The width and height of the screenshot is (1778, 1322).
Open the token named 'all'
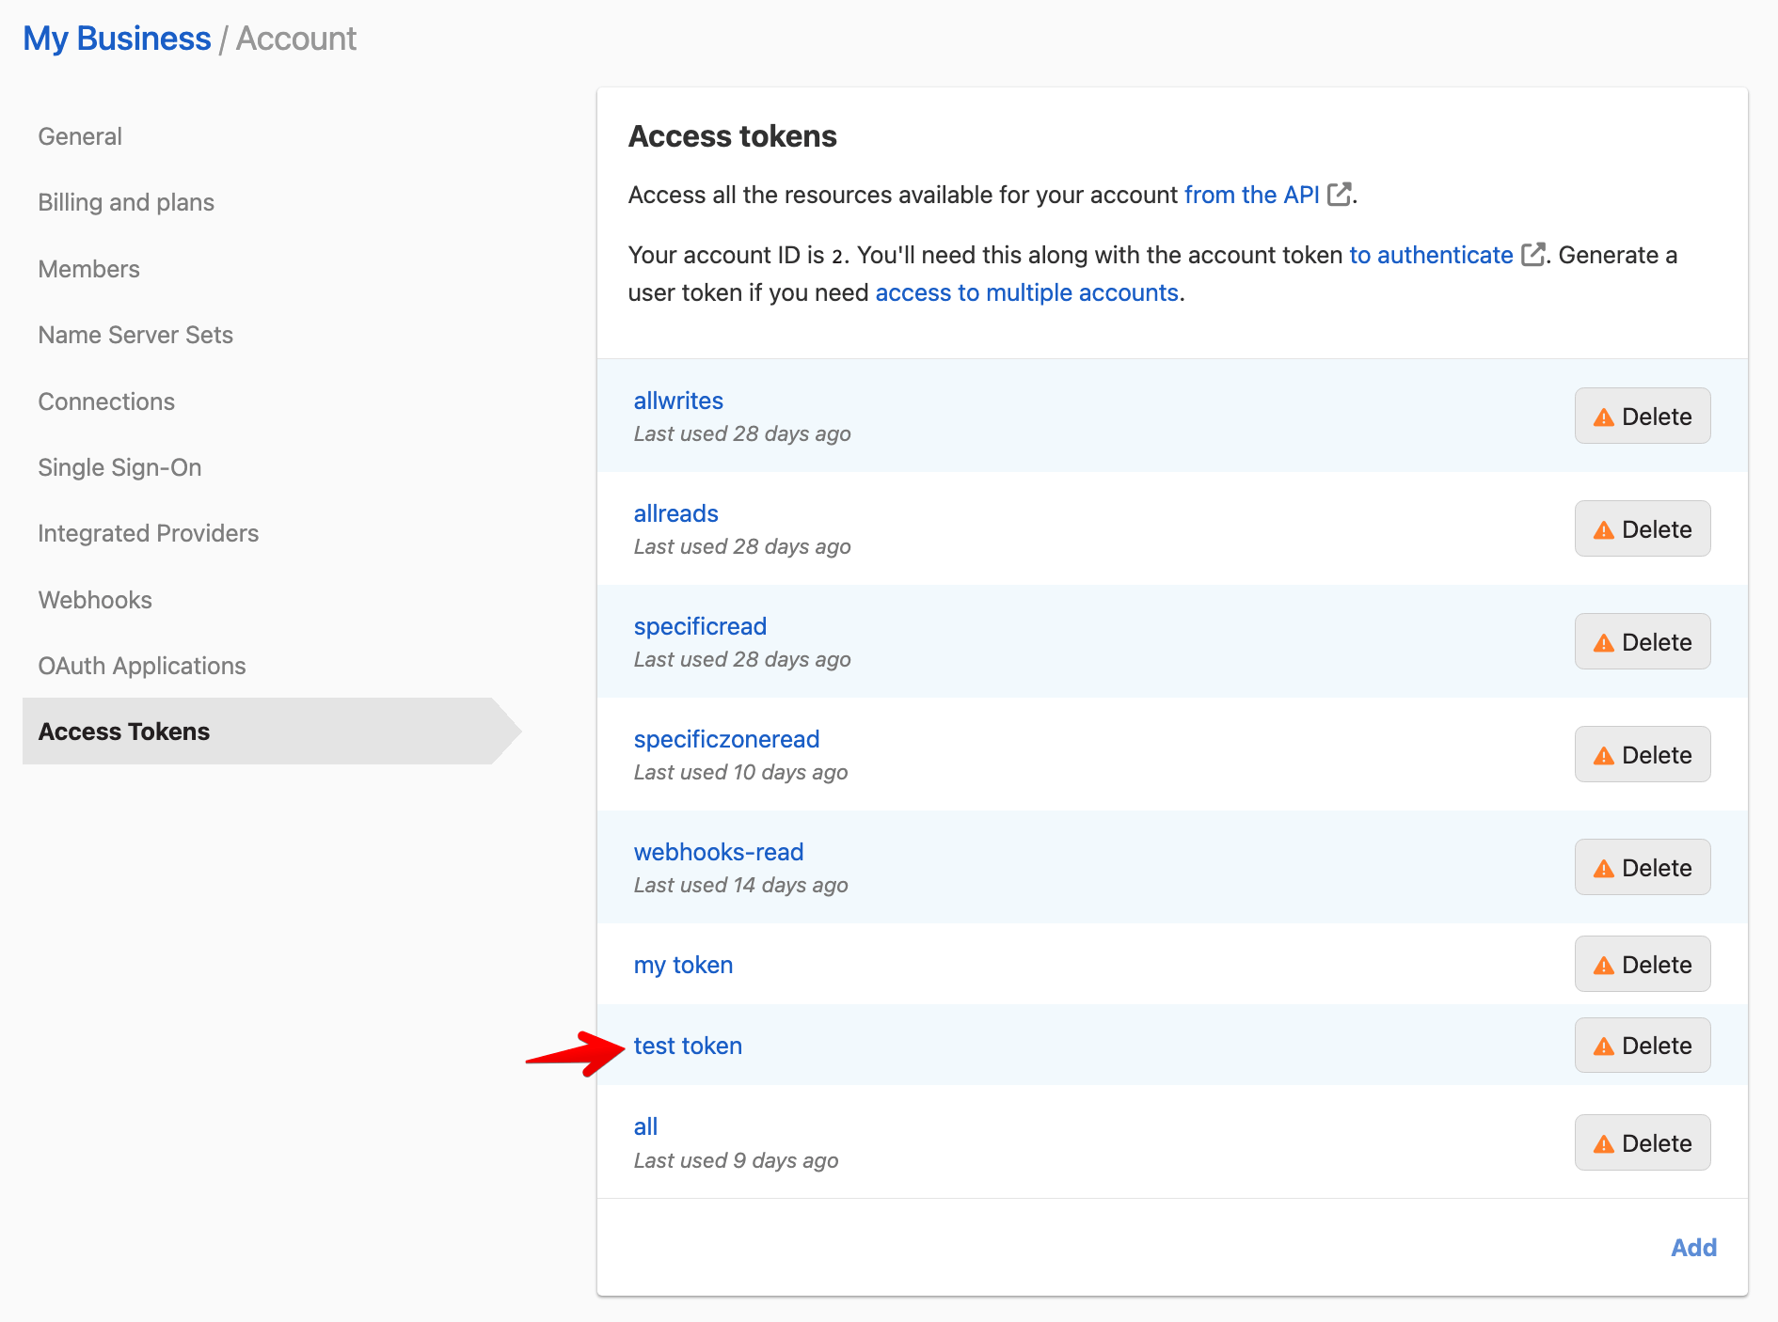coord(645,1126)
